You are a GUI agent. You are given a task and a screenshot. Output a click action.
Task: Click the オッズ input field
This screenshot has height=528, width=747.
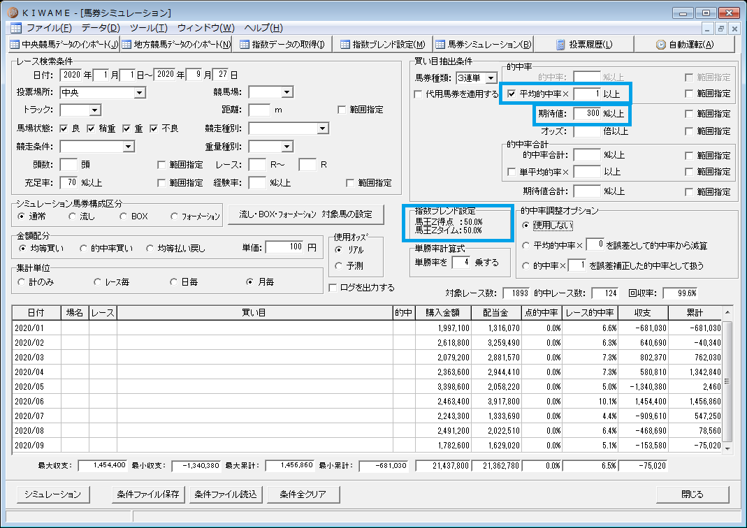coord(587,131)
